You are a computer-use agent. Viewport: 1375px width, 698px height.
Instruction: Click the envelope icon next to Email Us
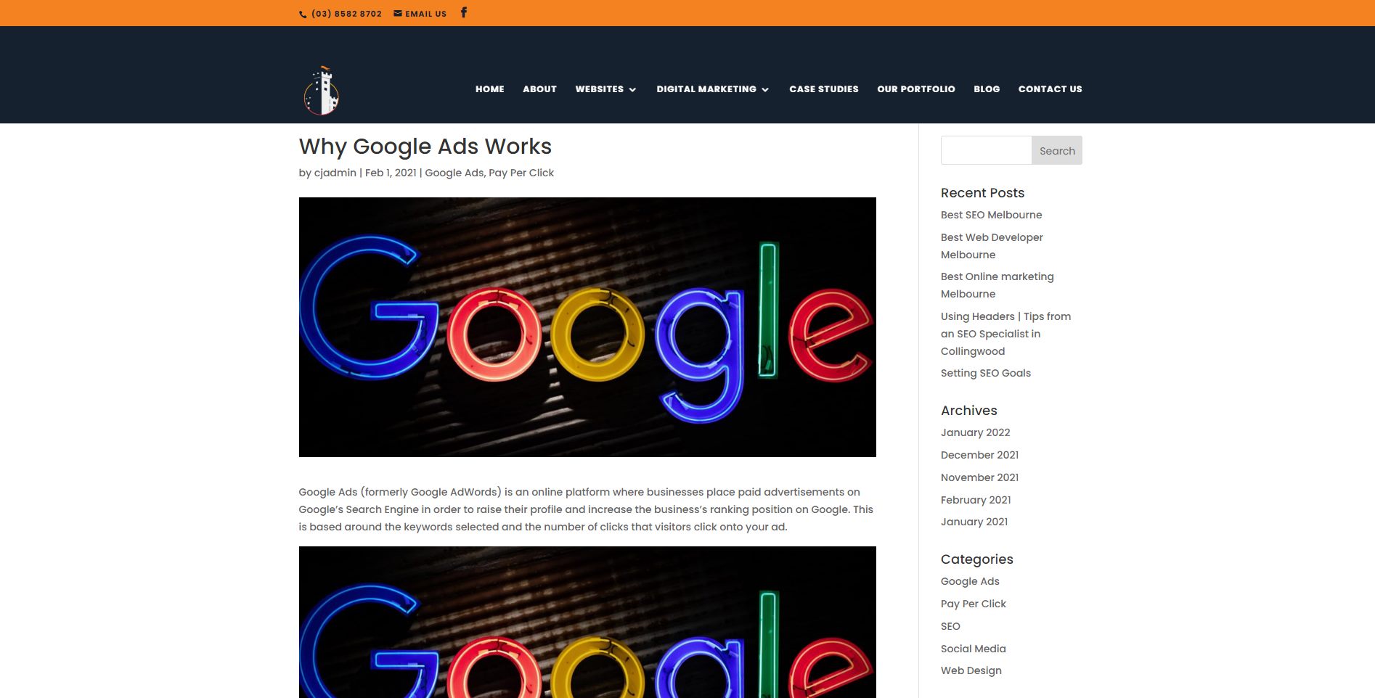pyautogui.click(x=398, y=13)
